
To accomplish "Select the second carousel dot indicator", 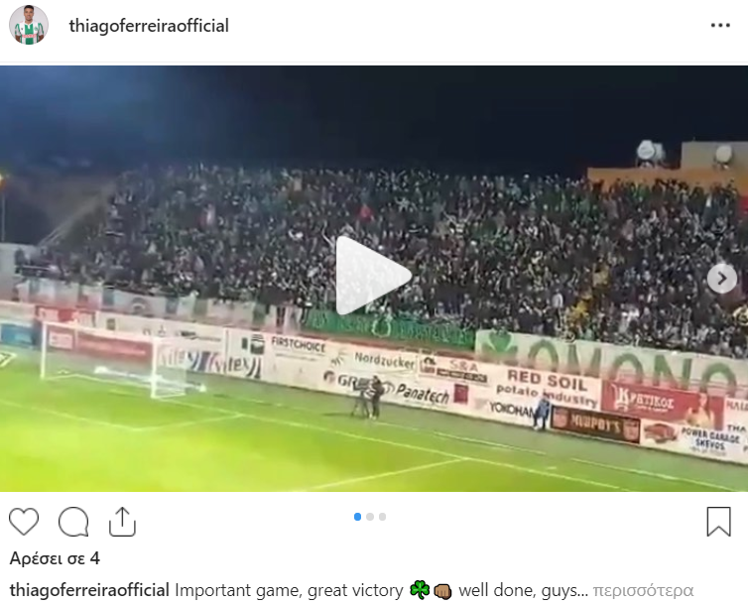I will [370, 517].
